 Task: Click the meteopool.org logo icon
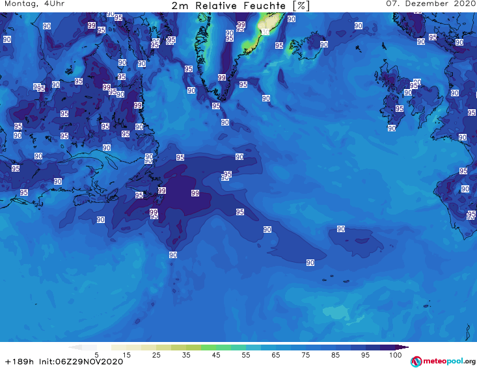[416, 361]
